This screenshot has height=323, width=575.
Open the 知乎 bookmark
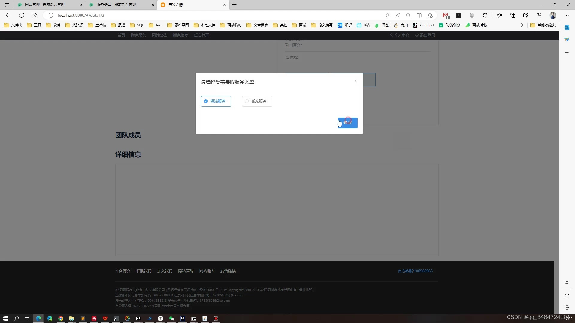(x=345, y=25)
